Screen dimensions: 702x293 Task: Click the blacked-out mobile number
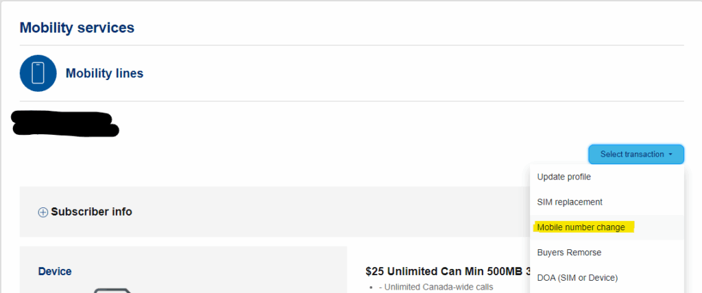click(65, 124)
